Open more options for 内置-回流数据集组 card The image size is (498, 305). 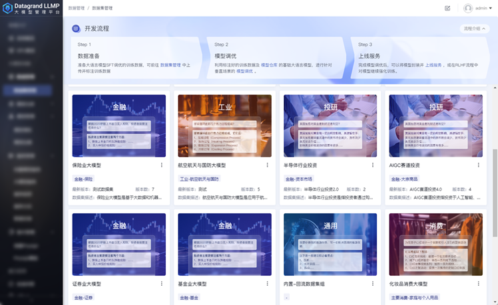(373, 284)
